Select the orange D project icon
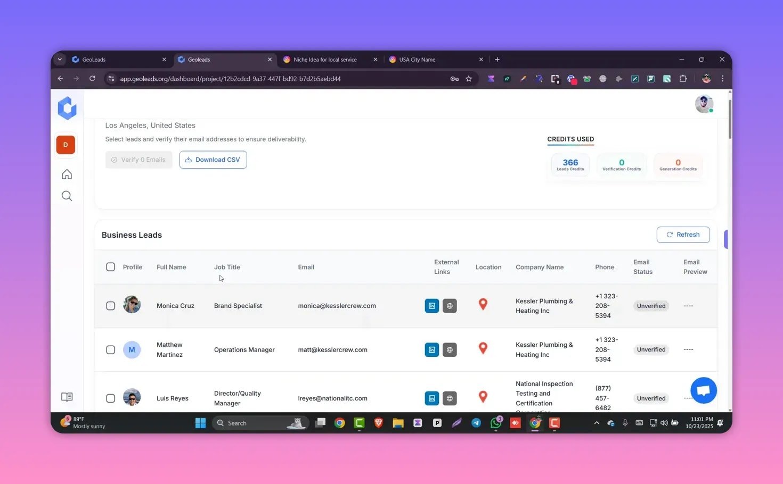Viewport: 783px width, 484px height. 65,144
